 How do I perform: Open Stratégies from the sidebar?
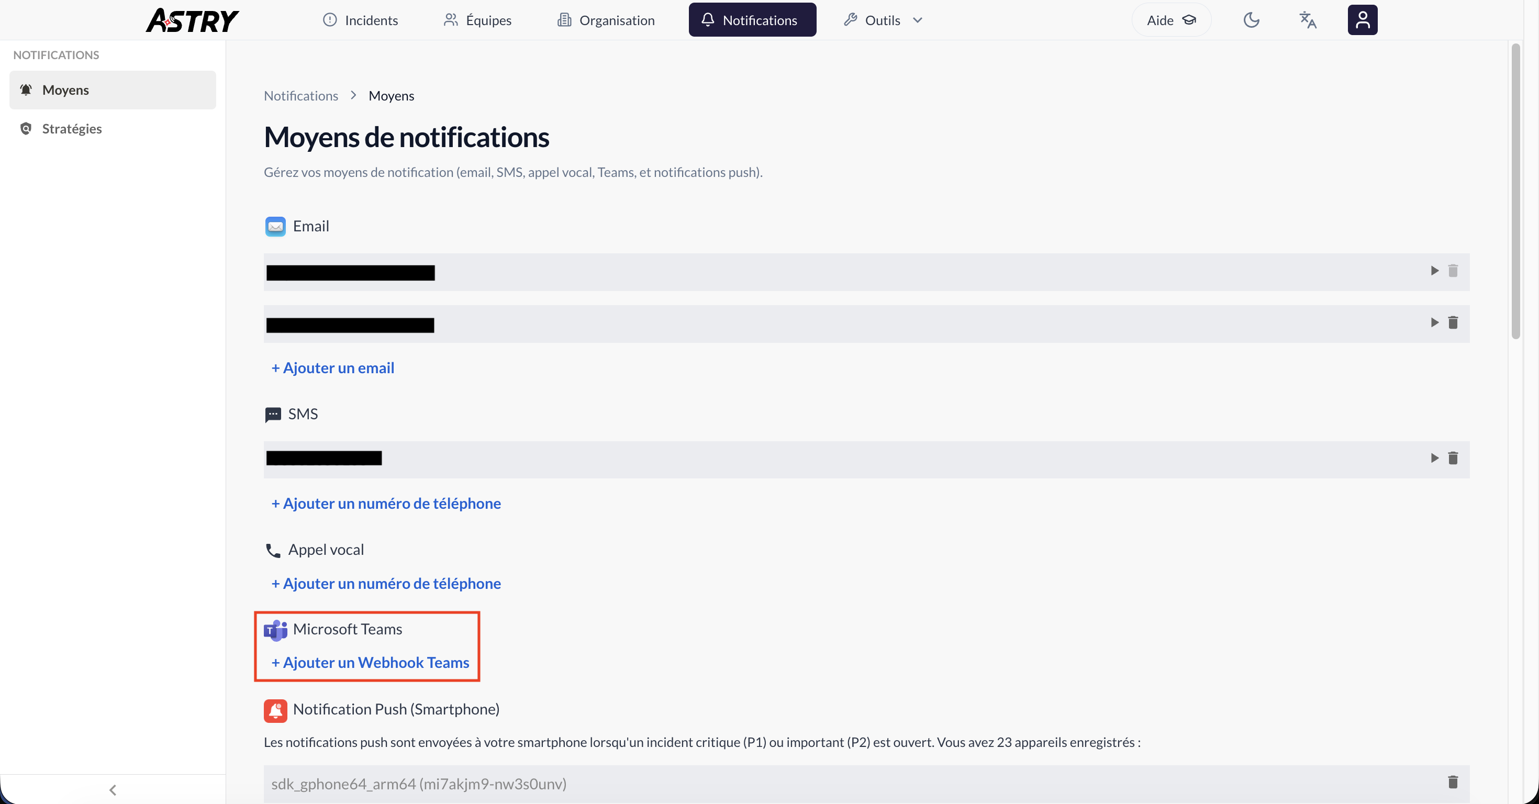(x=72, y=128)
